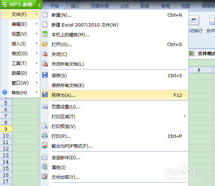Viewport: 215px width, 186px height.
Task: Click the file encryption icon beside 文件加密
Action: point(45,177)
